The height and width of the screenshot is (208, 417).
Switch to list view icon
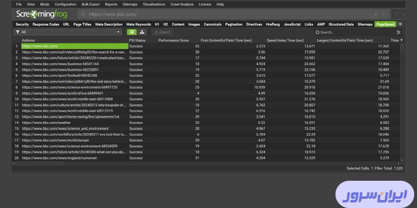click(132, 32)
